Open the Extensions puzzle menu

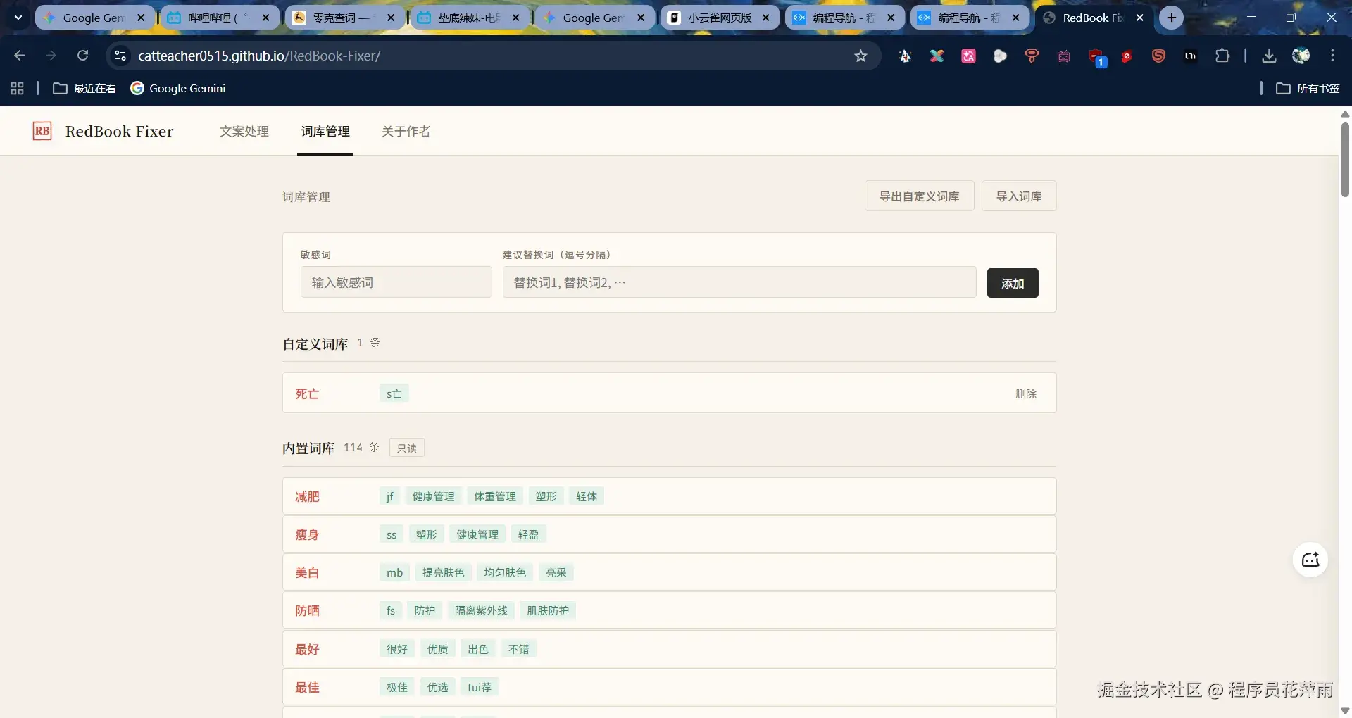click(x=1222, y=56)
